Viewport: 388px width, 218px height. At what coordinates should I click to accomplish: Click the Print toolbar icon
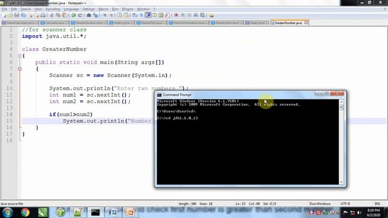(x=43, y=15)
